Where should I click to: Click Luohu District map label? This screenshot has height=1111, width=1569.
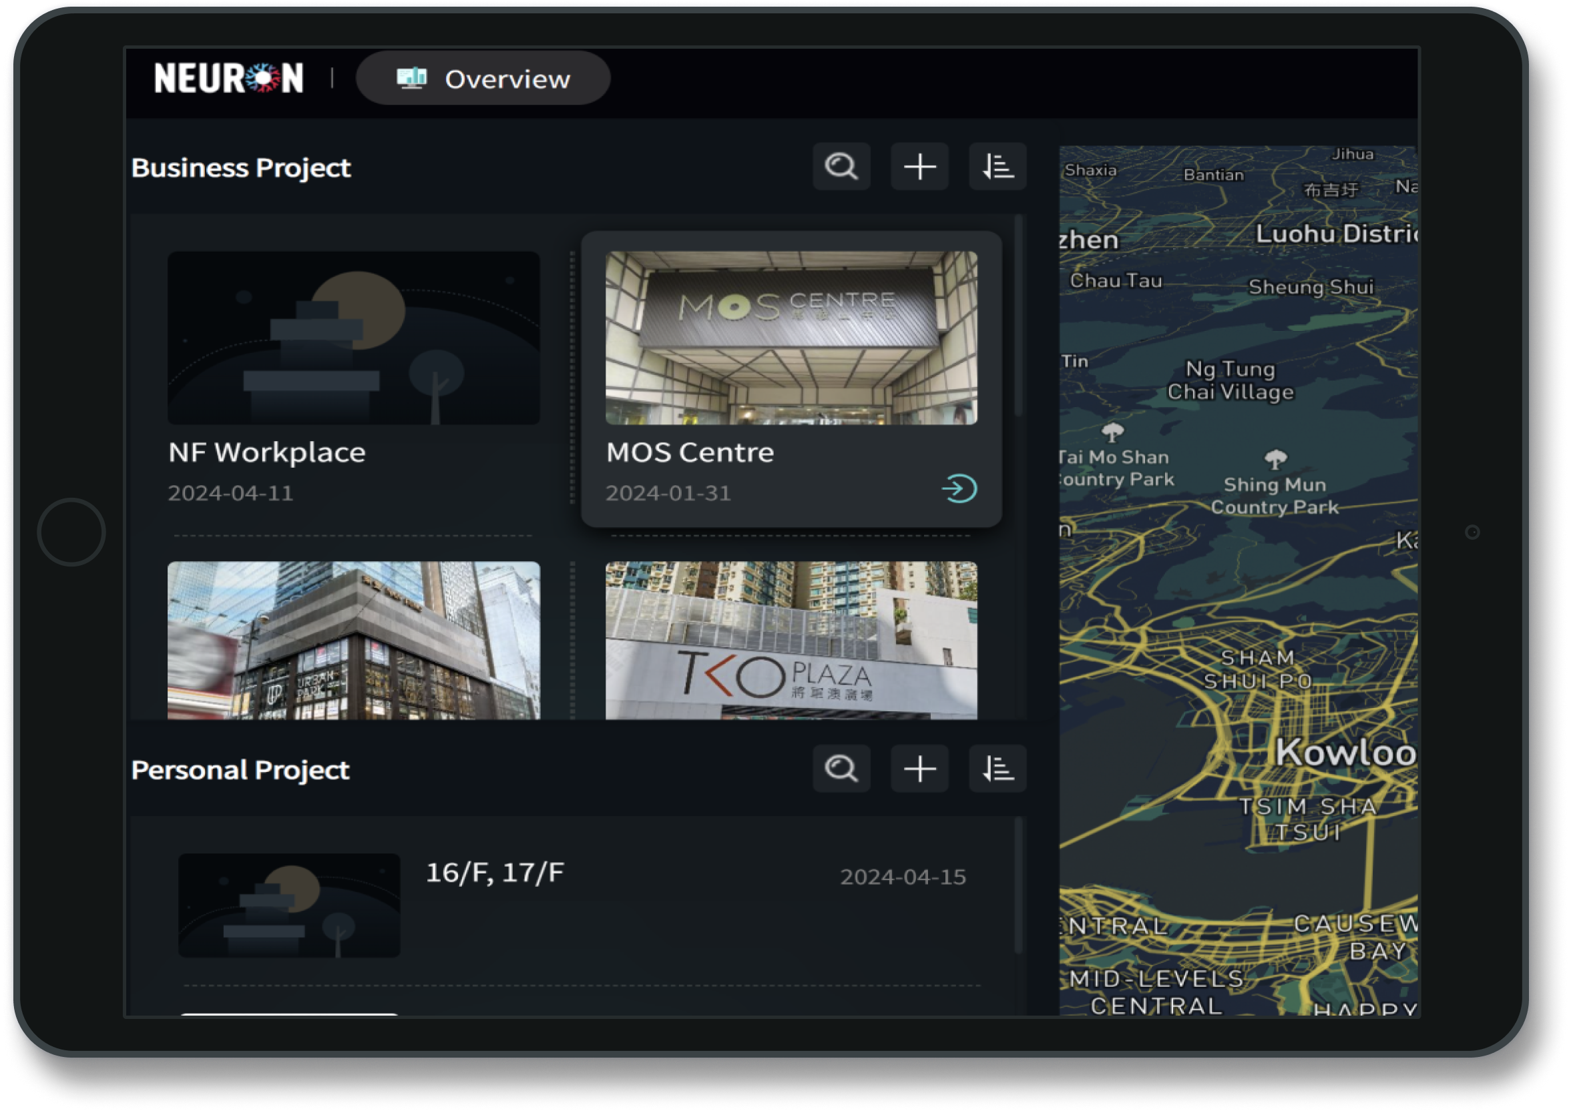click(x=1335, y=234)
